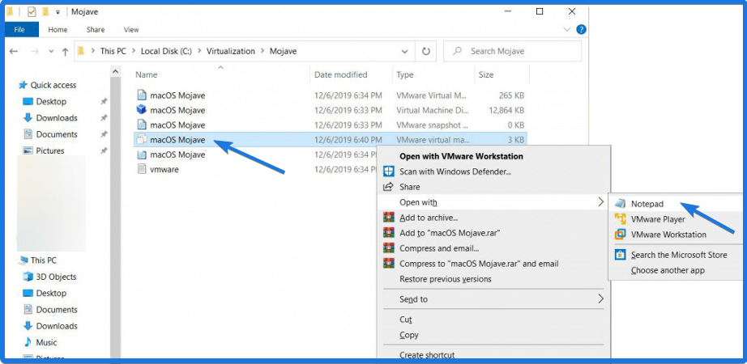This screenshot has width=747, height=364.
Task: Open the File tab
Action: (19, 29)
